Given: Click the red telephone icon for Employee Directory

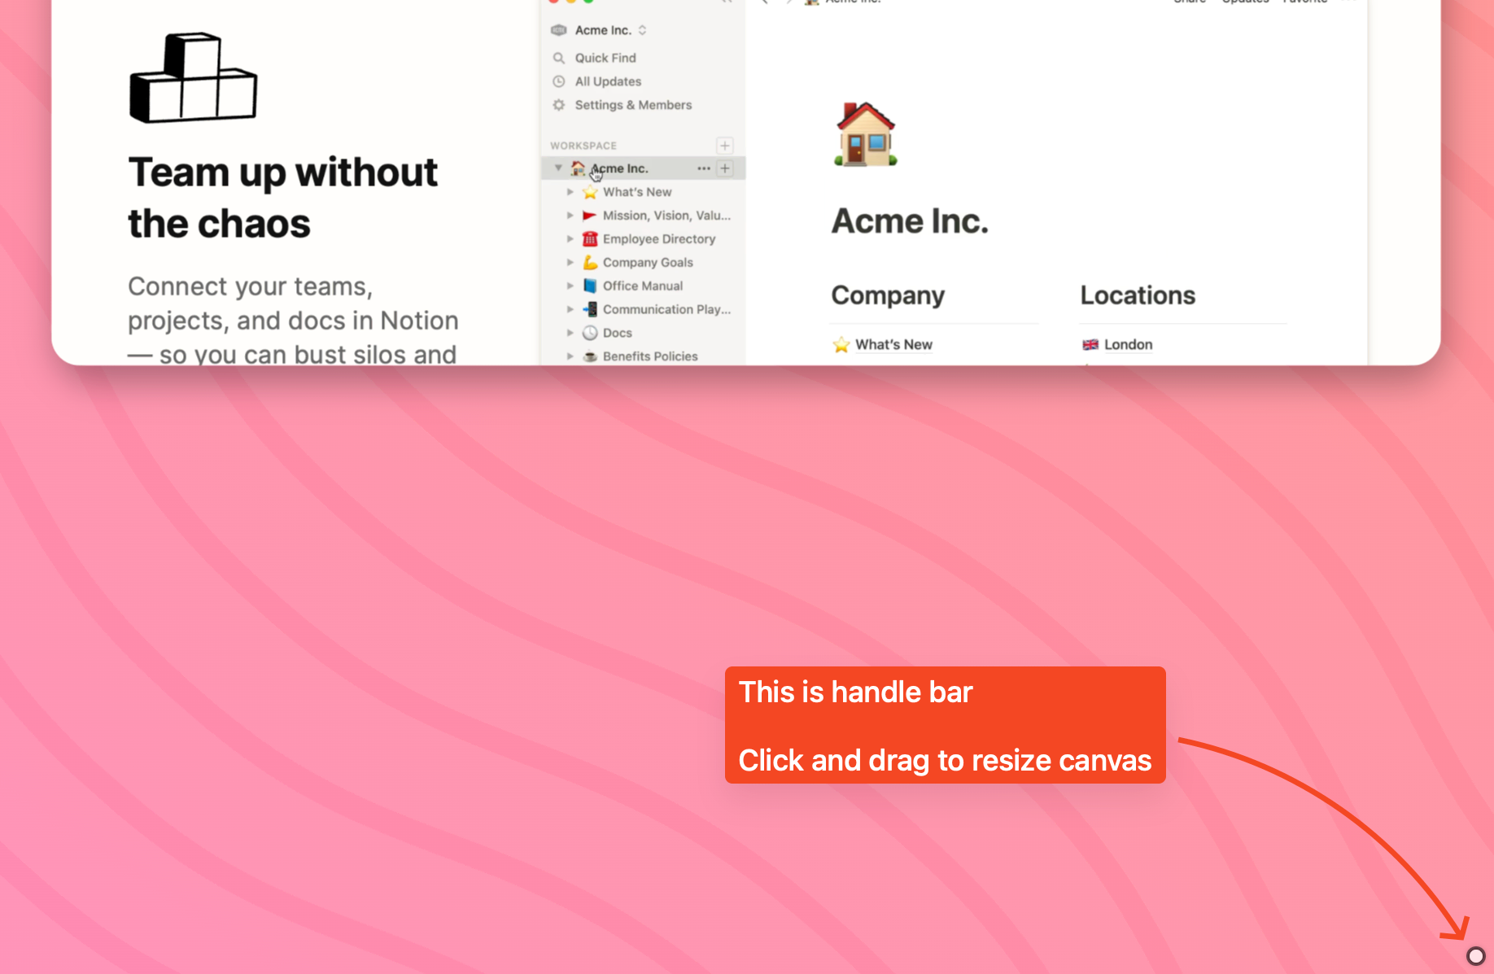Looking at the screenshot, I should tap(590, 239).
